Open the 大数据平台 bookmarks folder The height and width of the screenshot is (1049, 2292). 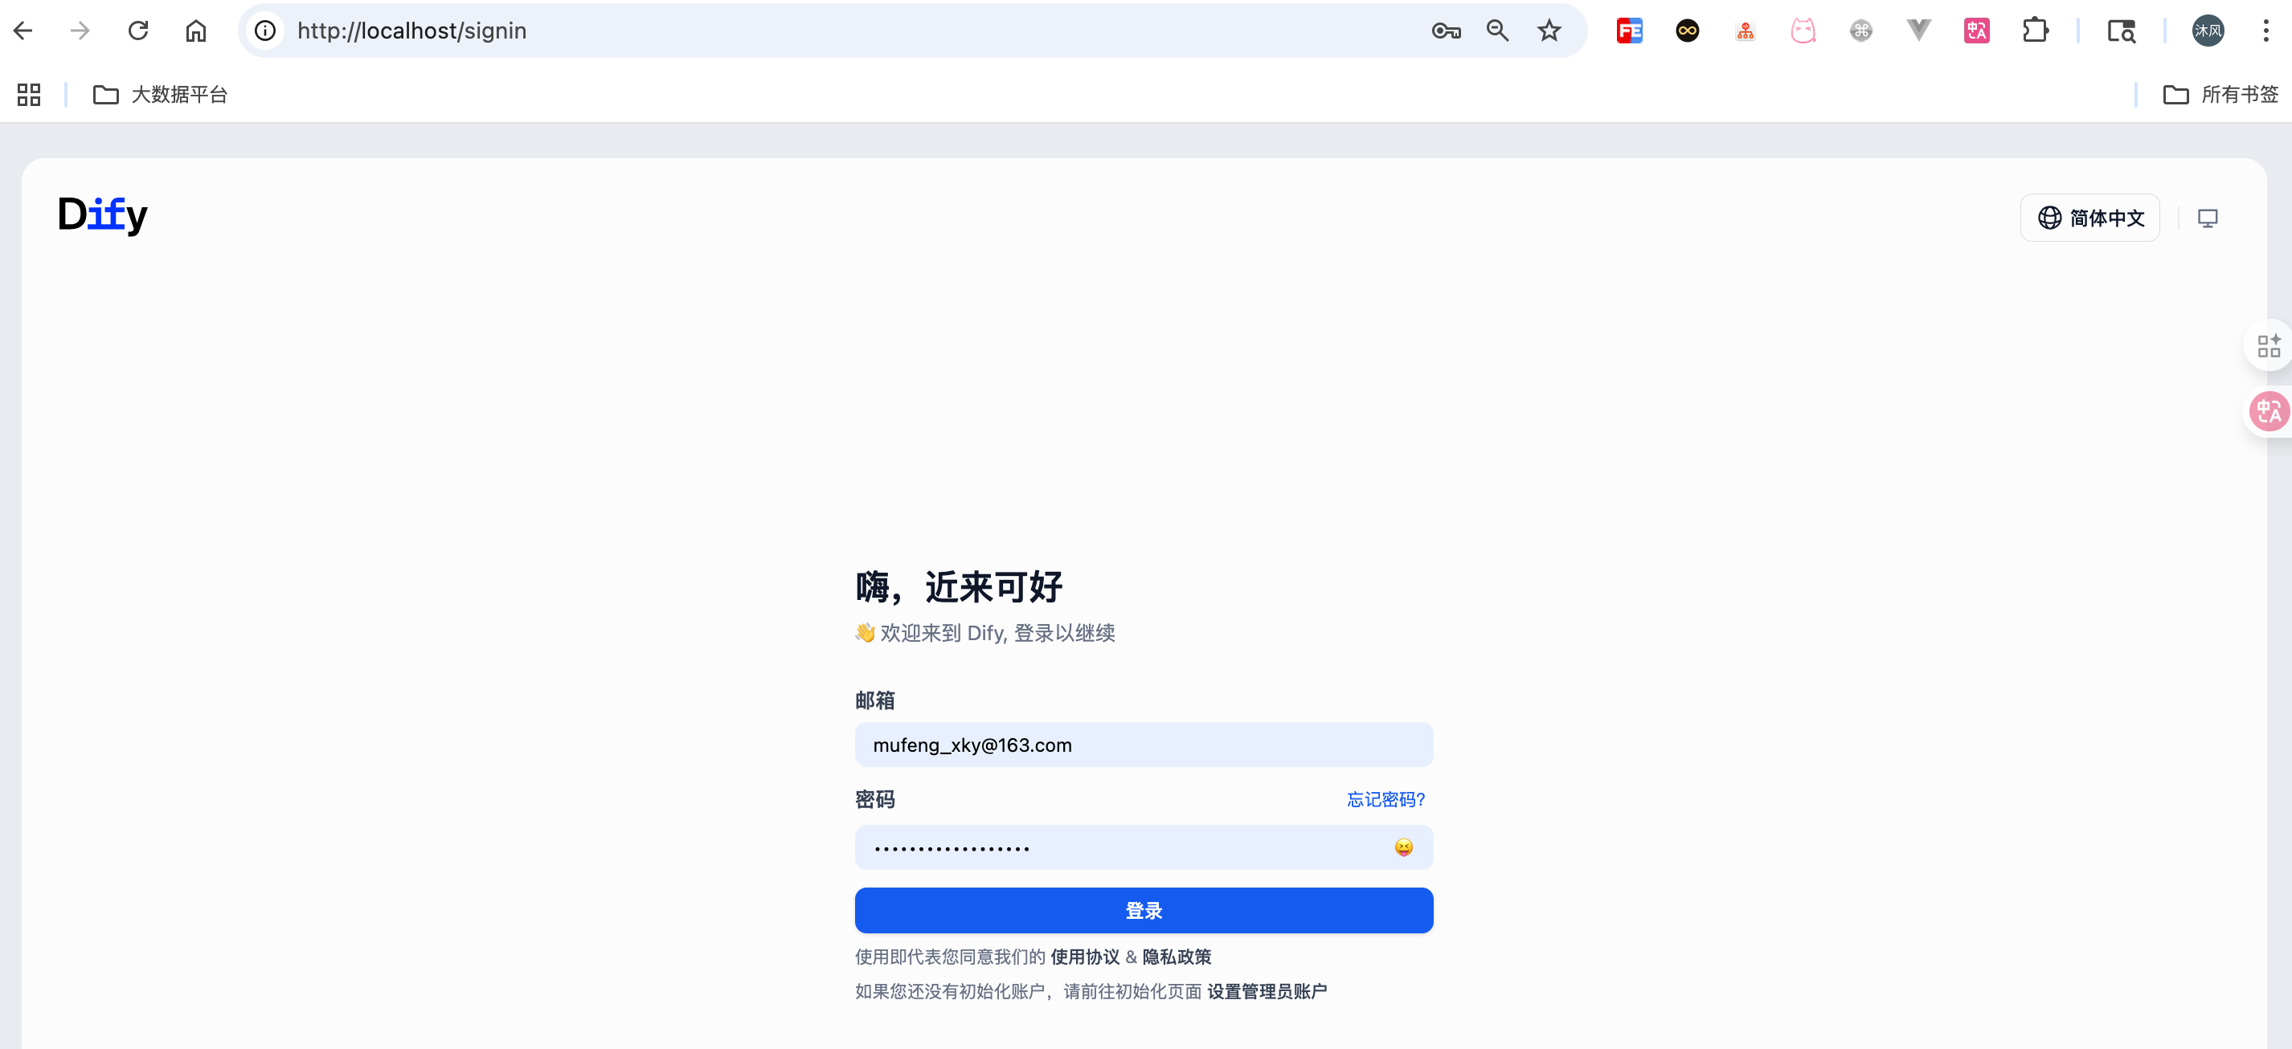pyautogui.click(x=160, y=93)
